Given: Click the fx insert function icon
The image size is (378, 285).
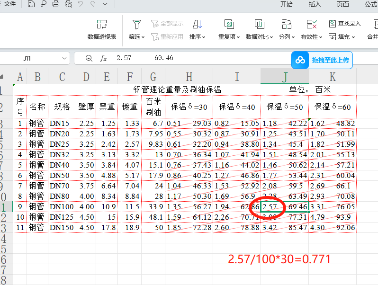Looking at the screenshot, I should point(103,58).
